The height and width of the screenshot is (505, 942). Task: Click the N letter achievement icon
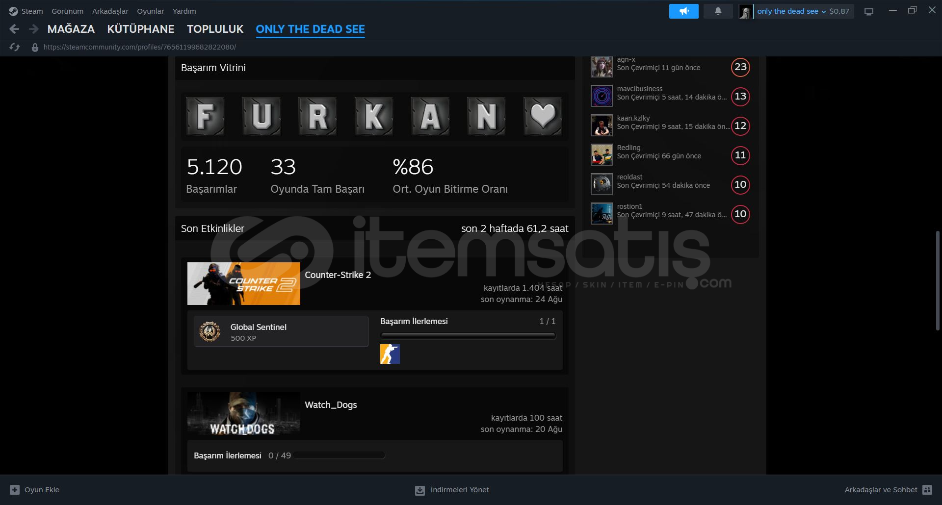click(486, 116)
